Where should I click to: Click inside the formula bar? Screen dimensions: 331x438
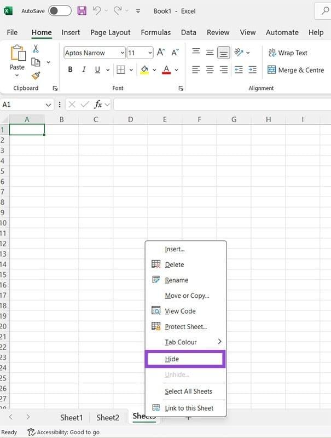[219, 104]
